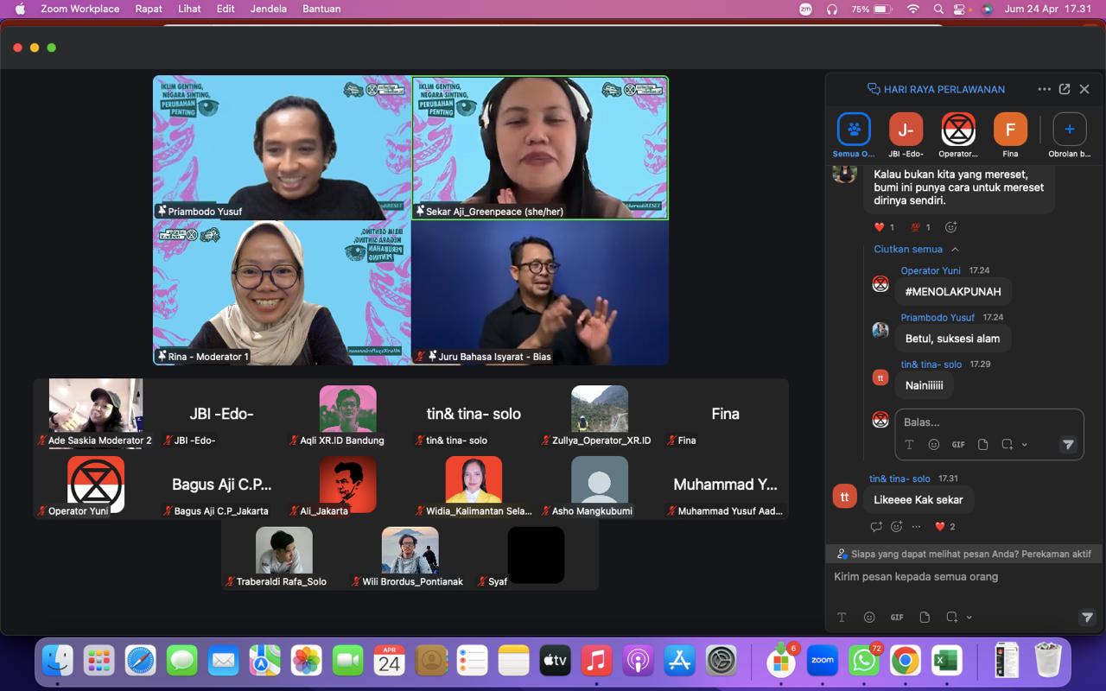Screen dimensions: 1106x691
Task: Click the screenshot icon in the main chat composer
Action: tap(951, 617)
